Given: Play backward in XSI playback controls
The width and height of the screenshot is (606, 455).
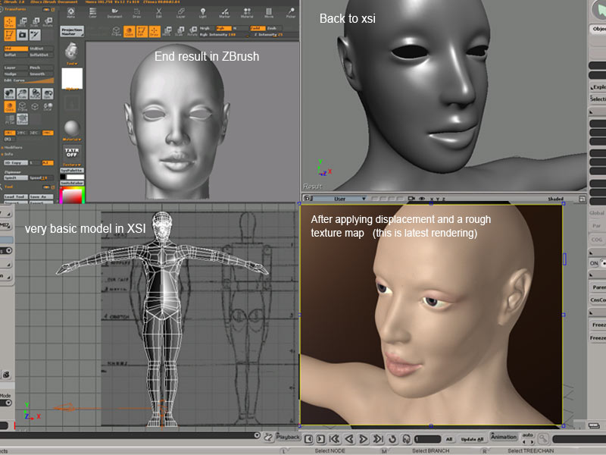Looking at the screenshot, I should 349,439.
